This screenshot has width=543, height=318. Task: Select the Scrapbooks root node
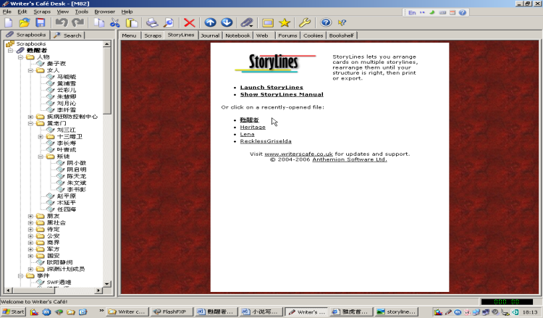[x=31, y=43]
